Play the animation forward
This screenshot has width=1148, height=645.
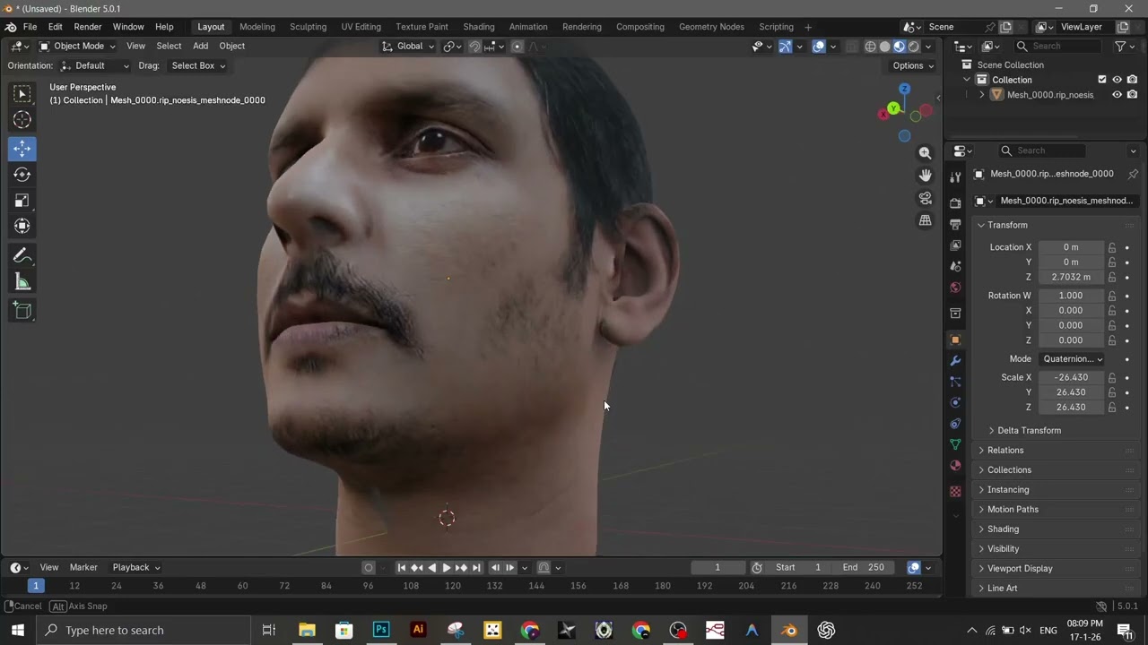(x=447, y=568)
